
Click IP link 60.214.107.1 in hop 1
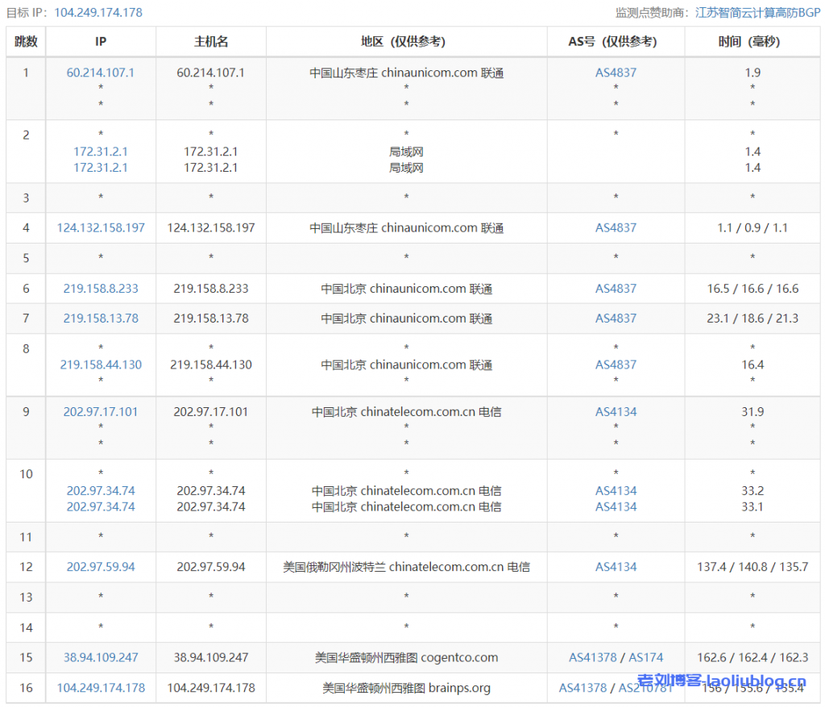point(100,72)
